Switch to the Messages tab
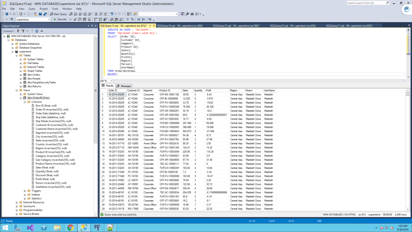The width and height of the screenshot is (412, 232). (124, 86)
